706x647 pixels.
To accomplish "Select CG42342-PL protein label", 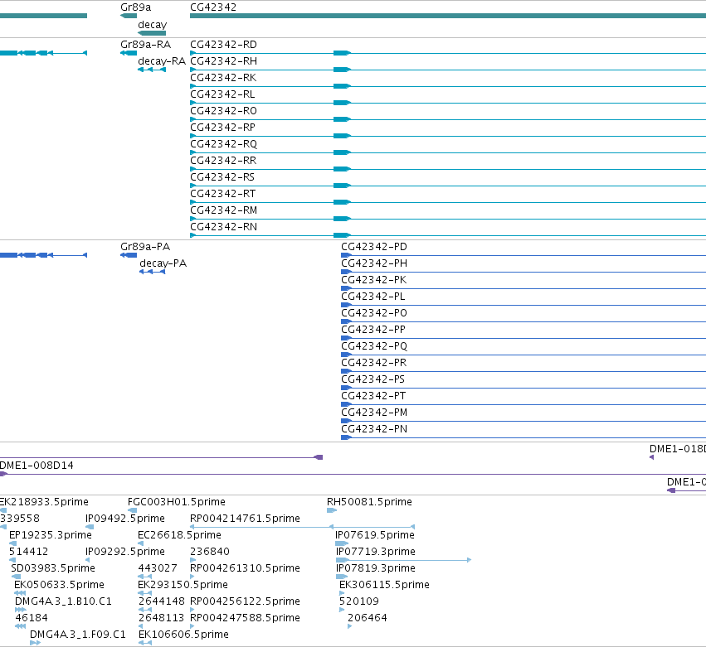I will click(x=372, y=297).
